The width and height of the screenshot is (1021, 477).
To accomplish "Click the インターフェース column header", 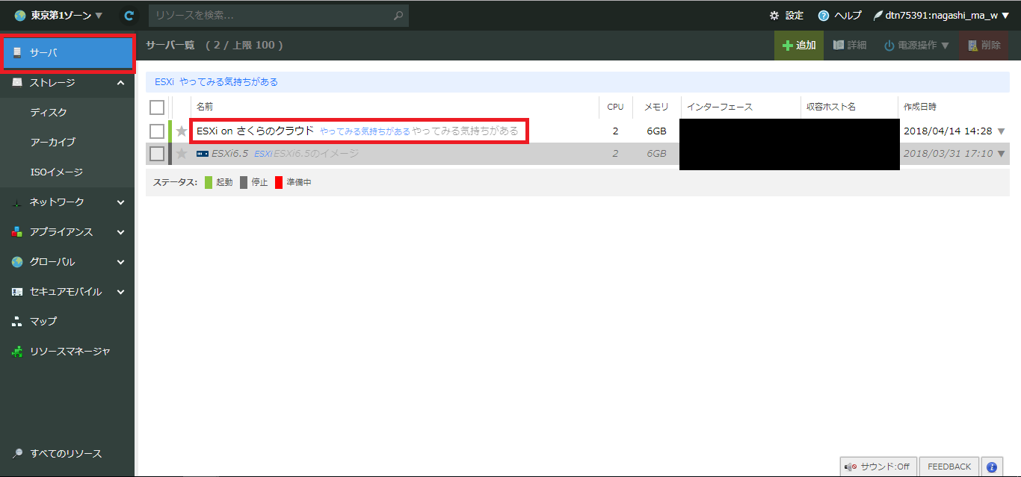I will pos(720,107).
